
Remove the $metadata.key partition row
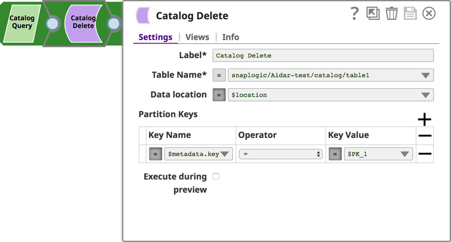(x=425, y=154)
